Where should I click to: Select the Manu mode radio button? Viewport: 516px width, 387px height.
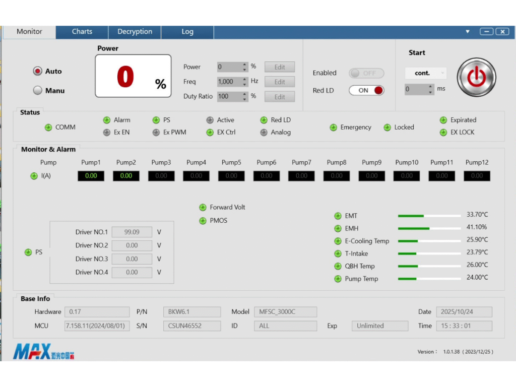pos(38,91)
